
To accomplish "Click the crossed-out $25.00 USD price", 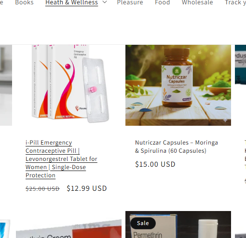I will [42, 188].
